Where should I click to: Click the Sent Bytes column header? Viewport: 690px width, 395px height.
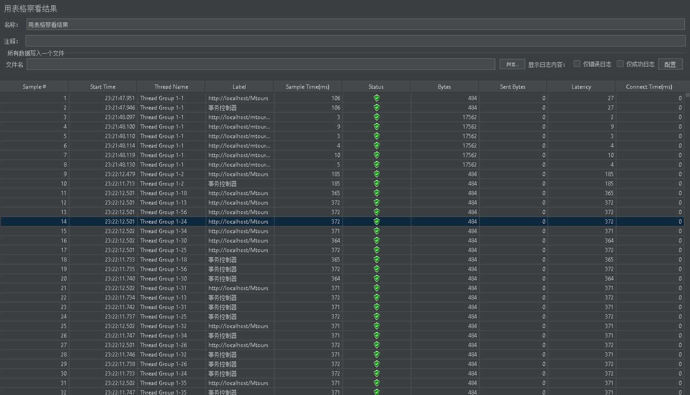(x=513, y=86)
